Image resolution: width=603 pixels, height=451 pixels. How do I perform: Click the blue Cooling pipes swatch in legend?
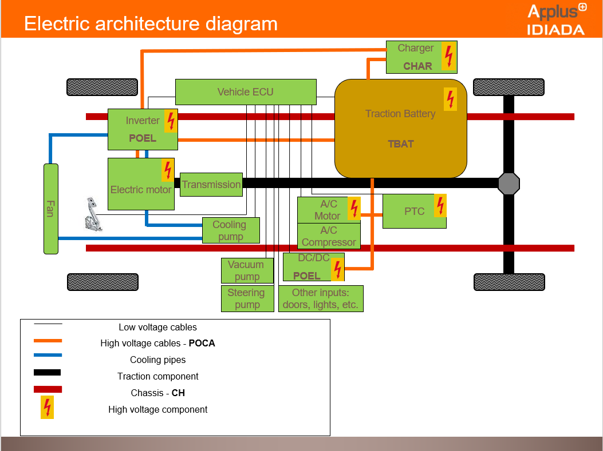[x=48, y=356]
